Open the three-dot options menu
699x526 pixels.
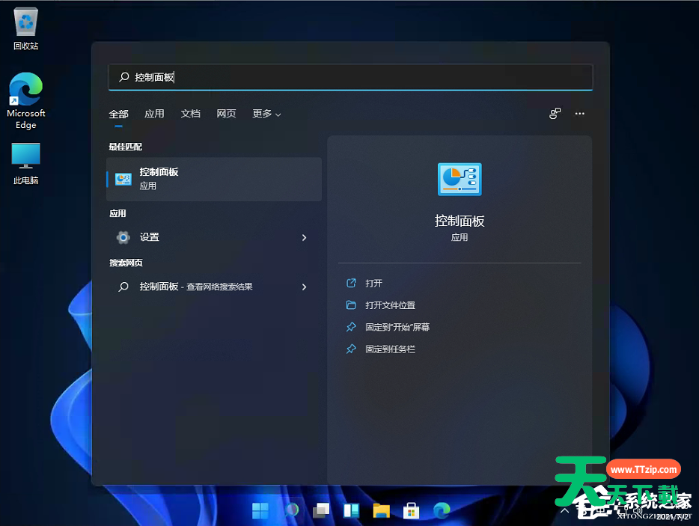[579, 114]
